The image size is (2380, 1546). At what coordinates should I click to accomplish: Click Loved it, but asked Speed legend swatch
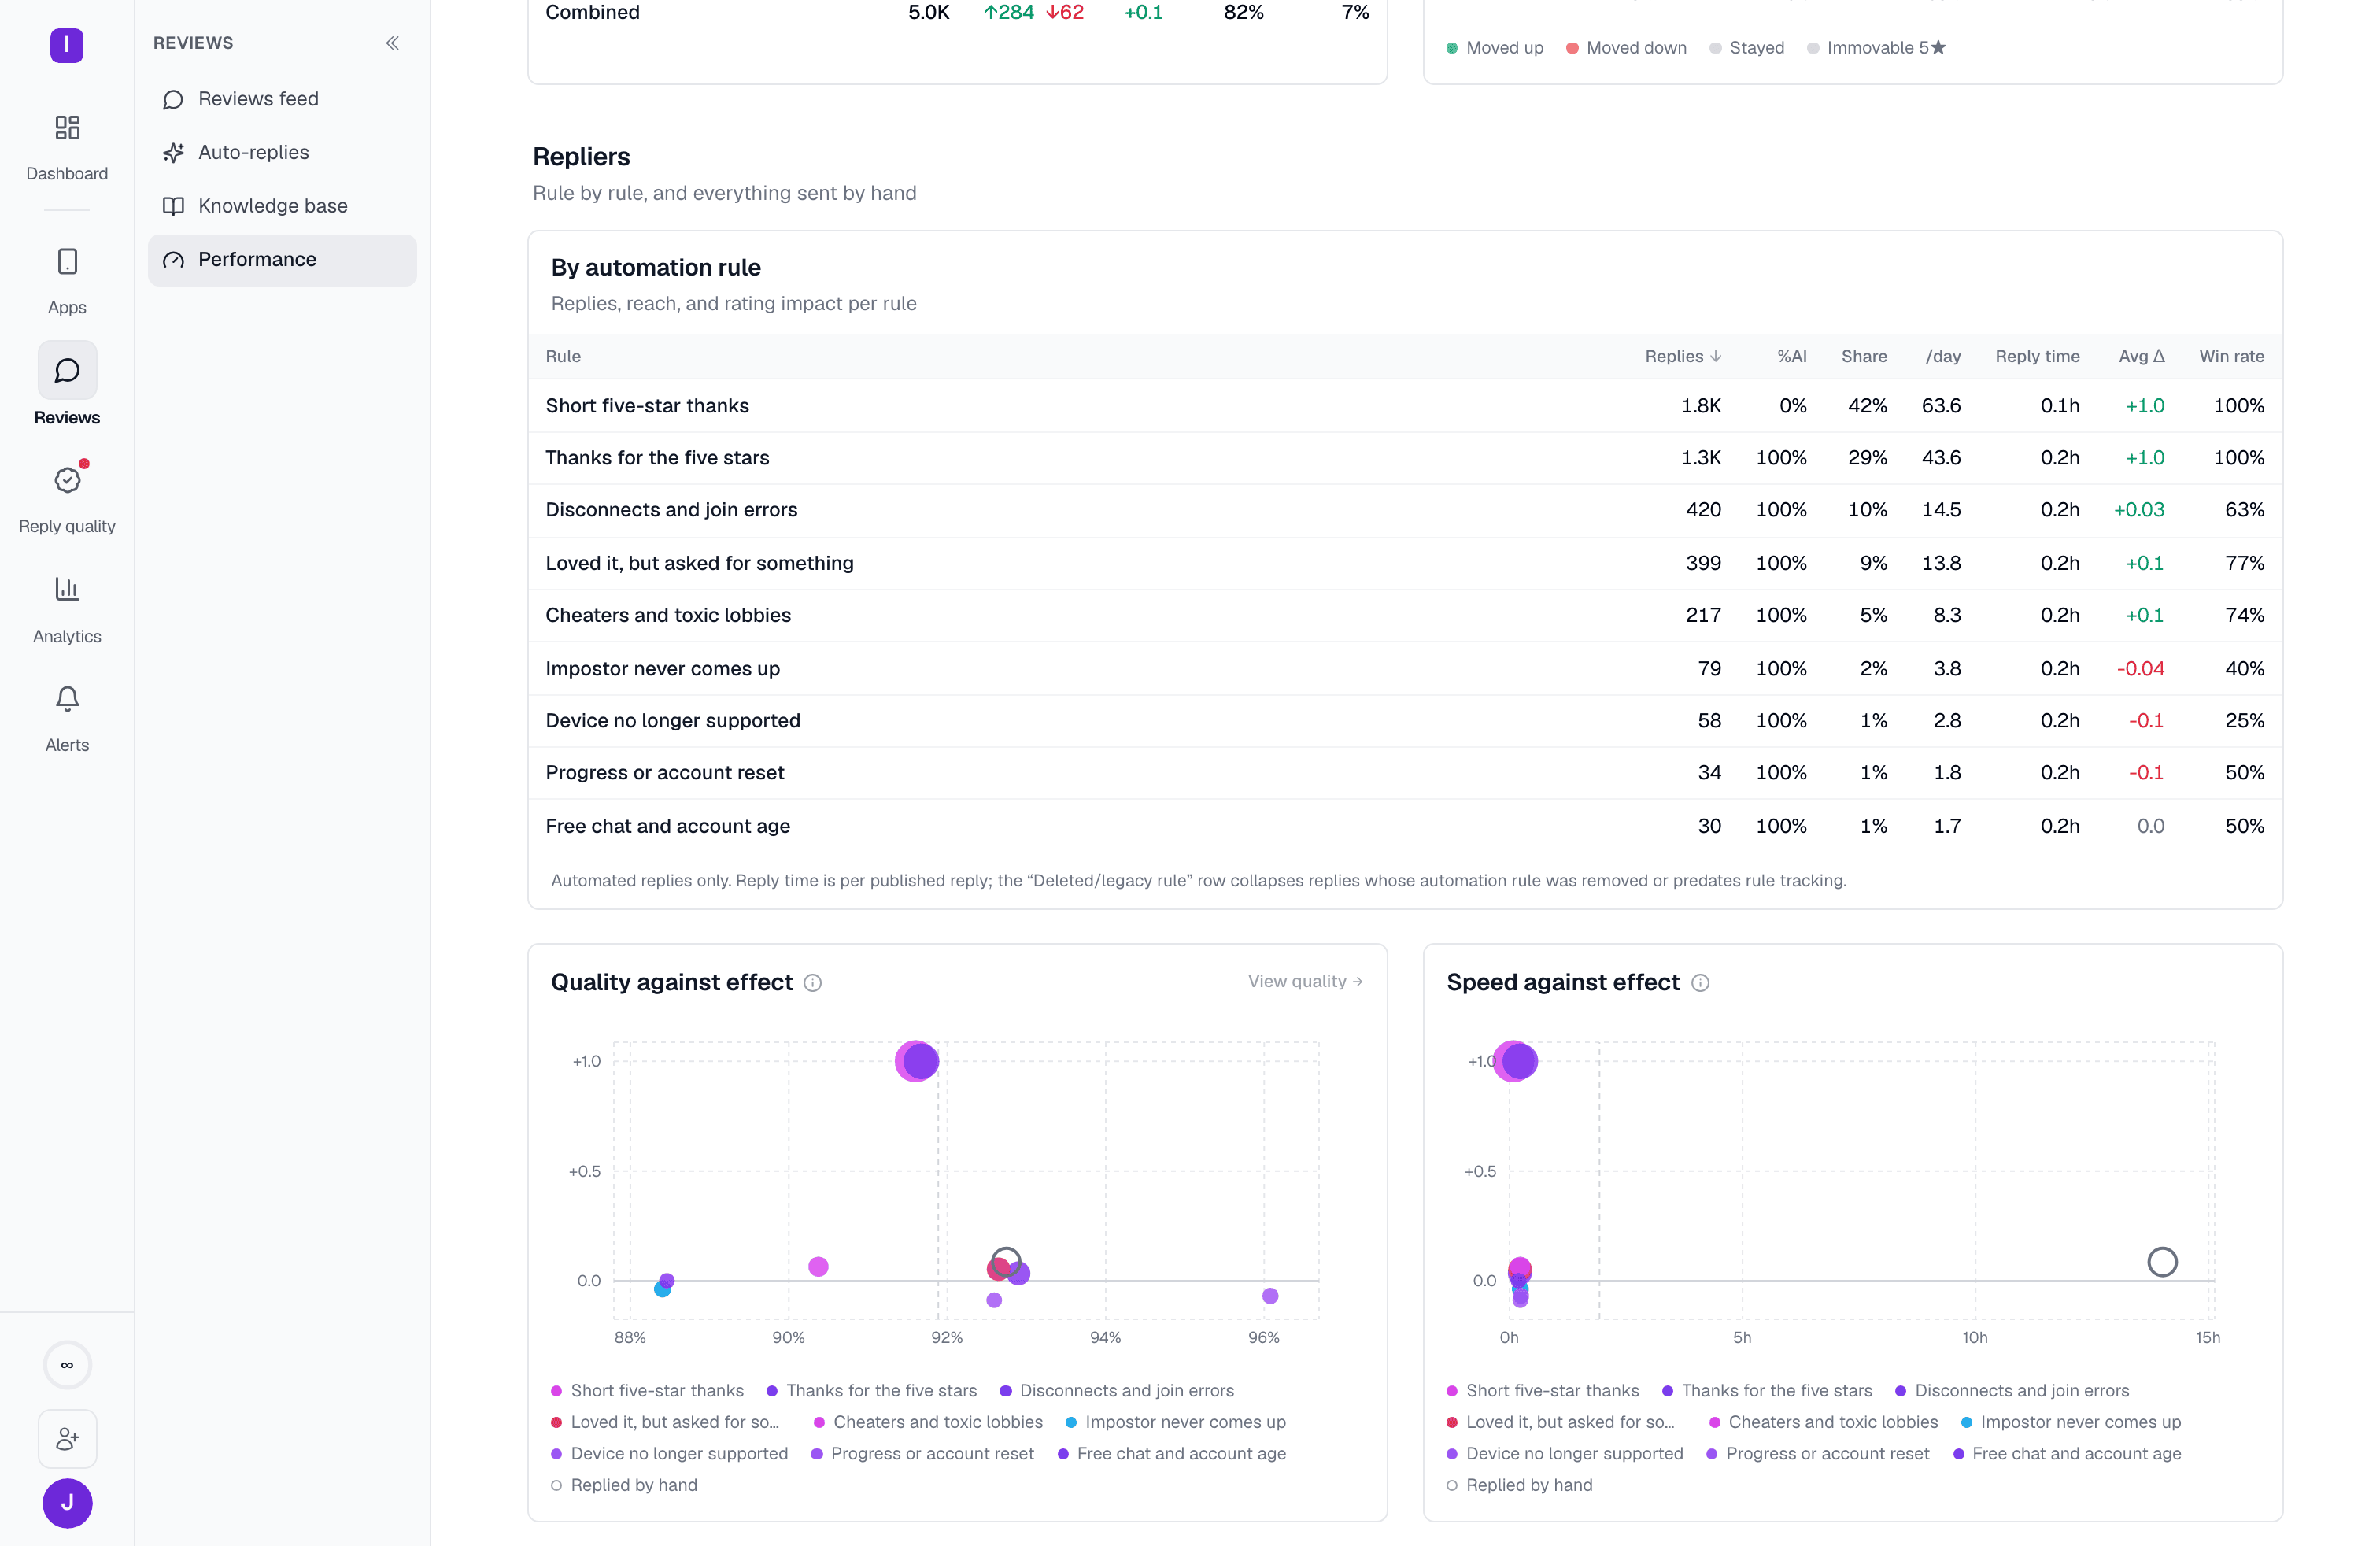(1452, 1422)
